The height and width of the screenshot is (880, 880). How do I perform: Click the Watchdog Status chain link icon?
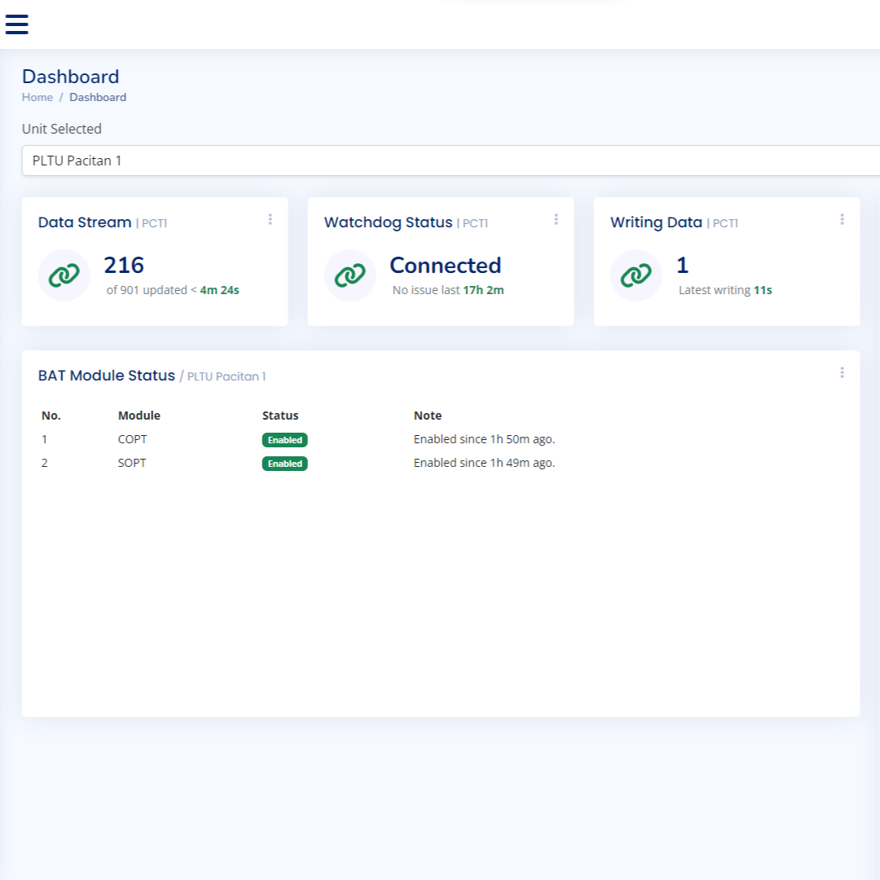point(350,275)
